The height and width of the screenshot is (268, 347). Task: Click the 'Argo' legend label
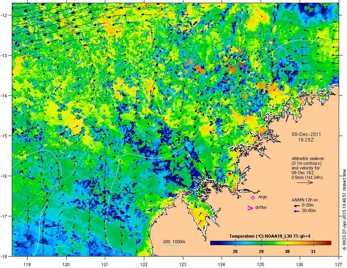pyautogui.click(x=263, y=197)
